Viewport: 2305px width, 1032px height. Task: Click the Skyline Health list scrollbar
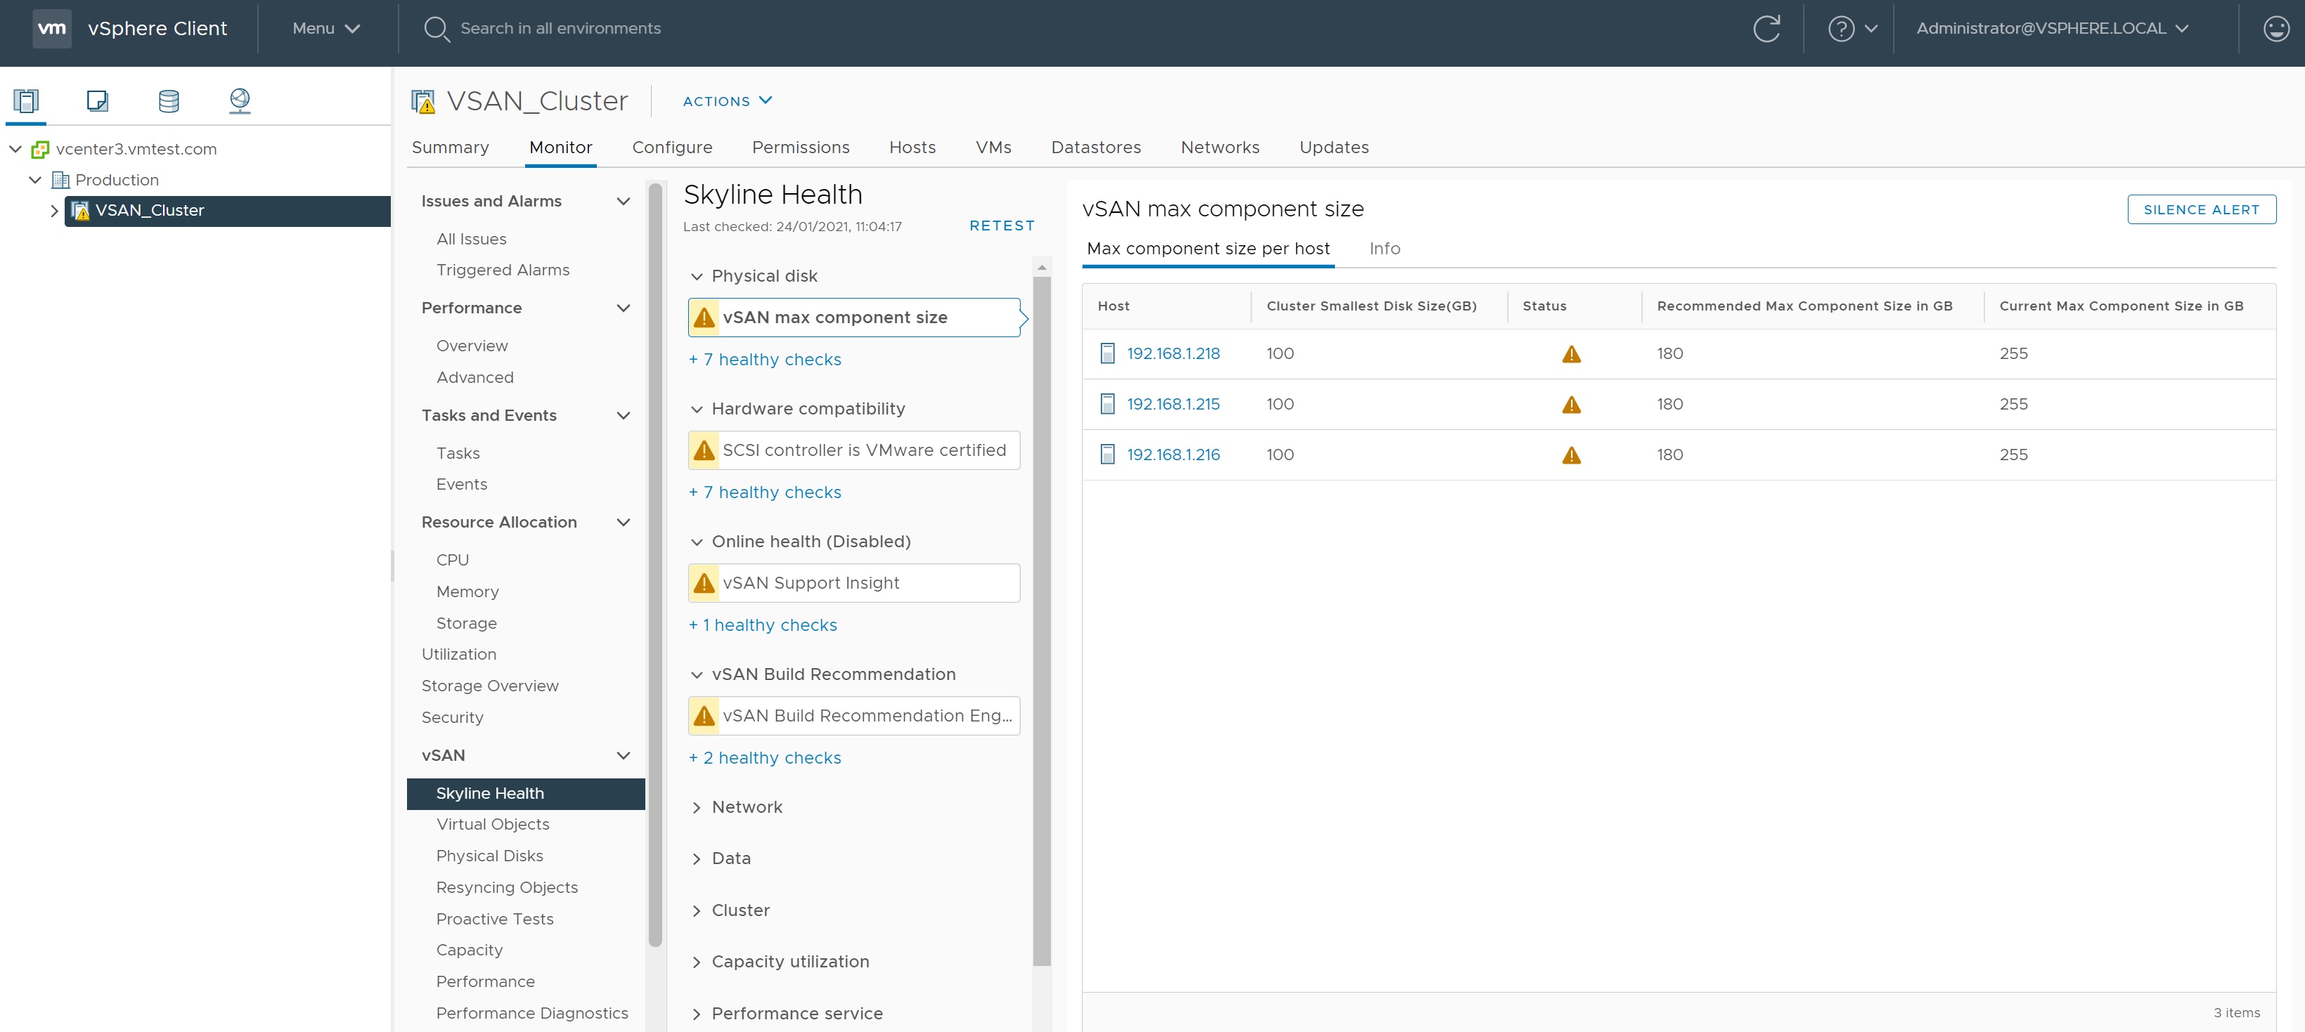pyautogui.click(x=1042, y=620)
